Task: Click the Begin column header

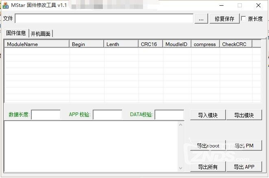Action: coord(87,44)
